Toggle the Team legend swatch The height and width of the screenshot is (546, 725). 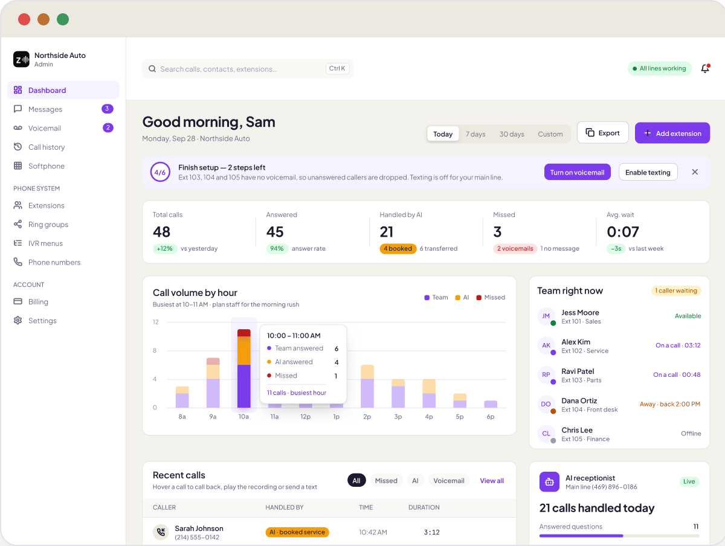[427, 298]
